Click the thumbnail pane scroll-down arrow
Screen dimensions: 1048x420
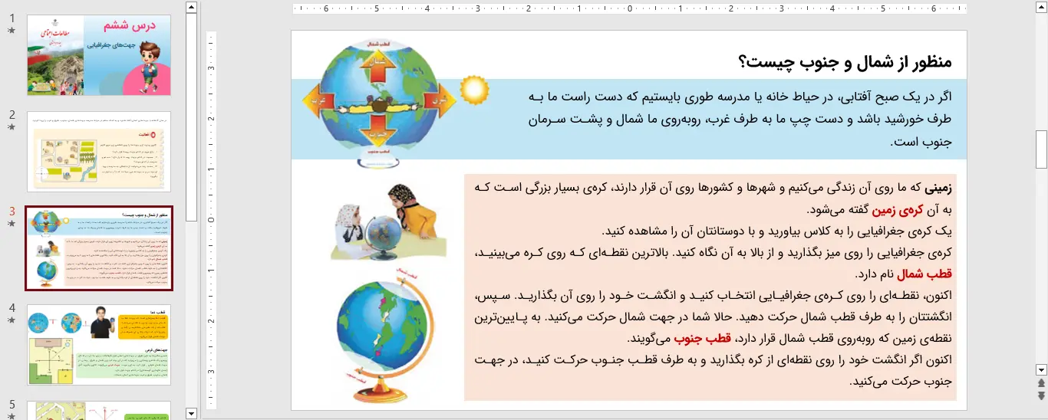(192, 414)
